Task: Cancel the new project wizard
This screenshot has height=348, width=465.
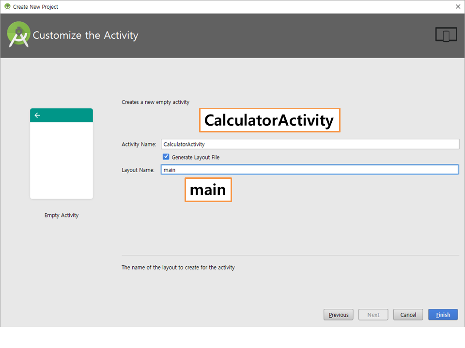Action: 408,315
